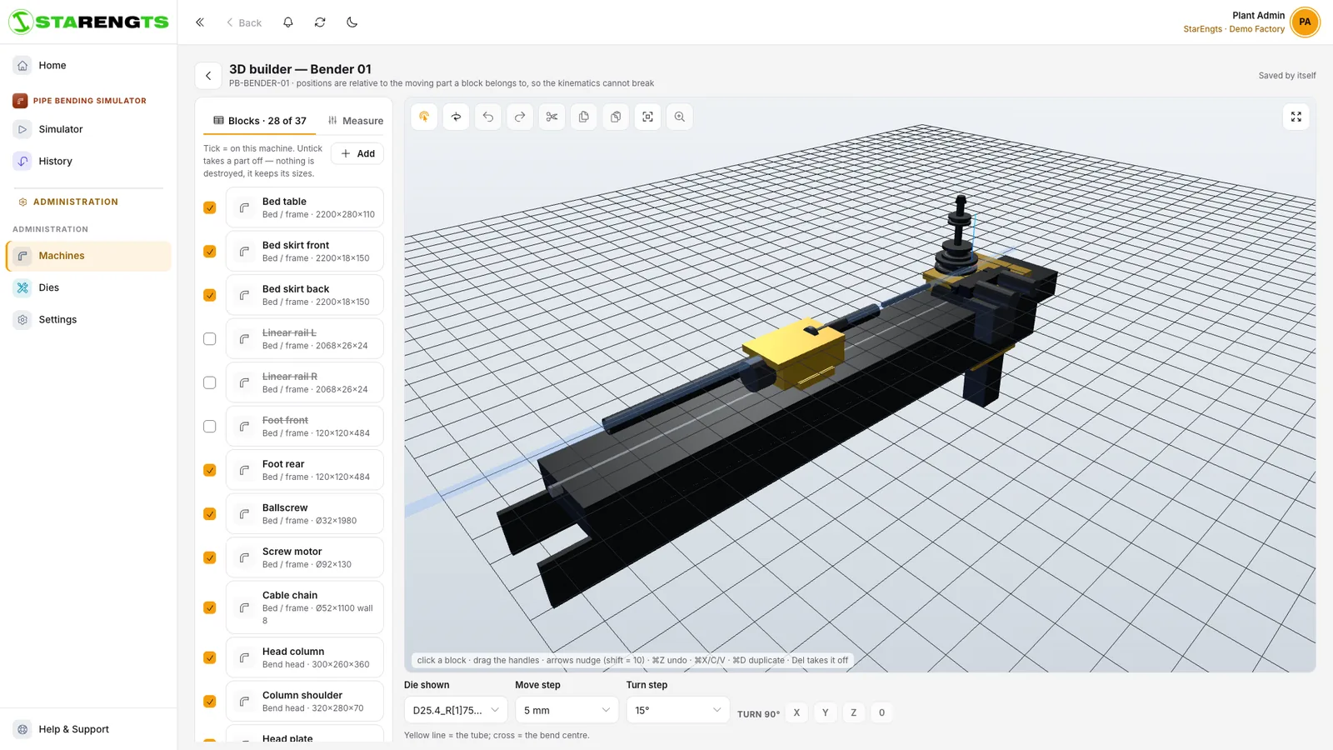Screen dimensions: 1333x750
Task: Reset rotation with the 0 button
Action: [x=881, y=712]
